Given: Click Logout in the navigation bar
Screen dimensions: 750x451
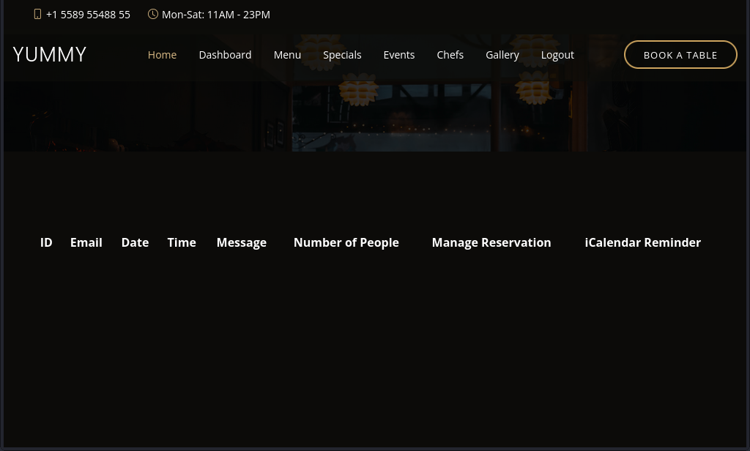Looking at the screenshot, I should click(x=557, y=54).
